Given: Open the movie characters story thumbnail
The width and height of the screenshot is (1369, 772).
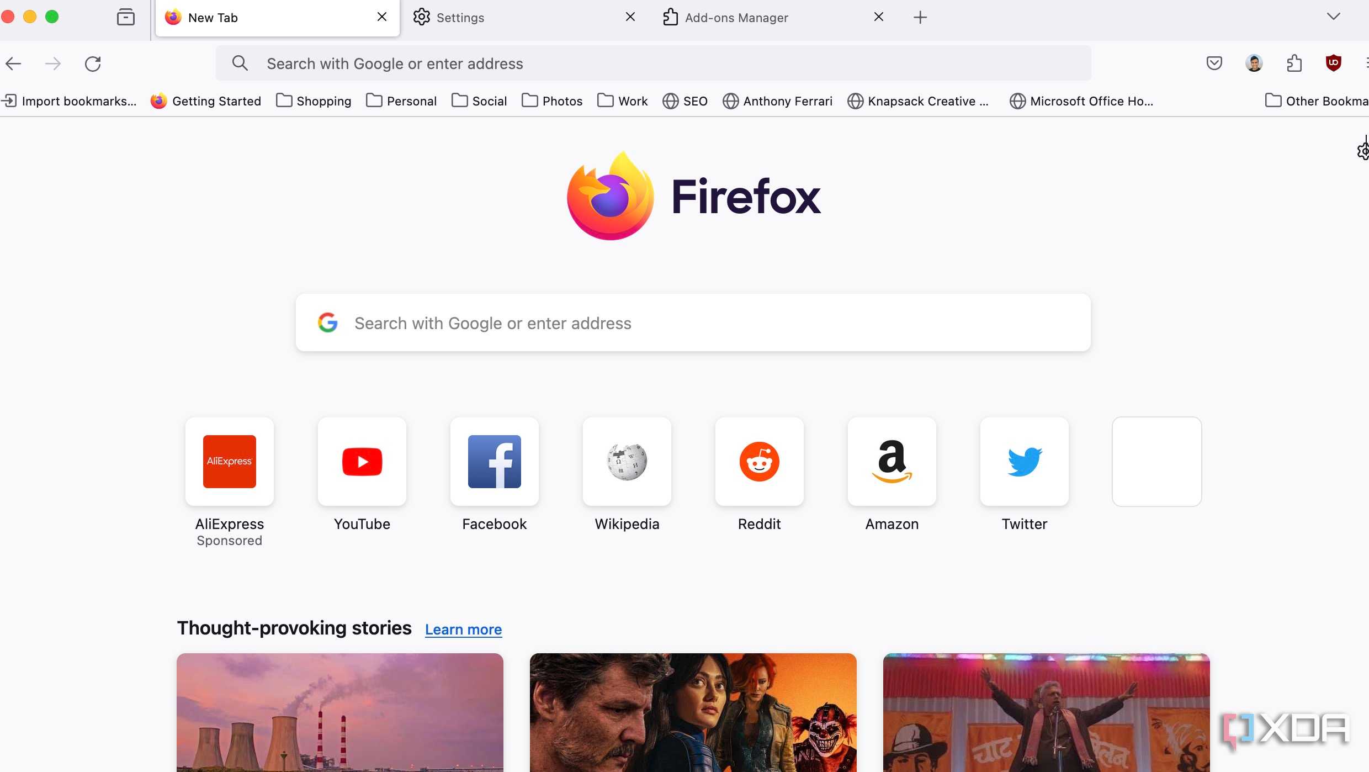Looking at the screenshot, I should [x=693, y=712].
